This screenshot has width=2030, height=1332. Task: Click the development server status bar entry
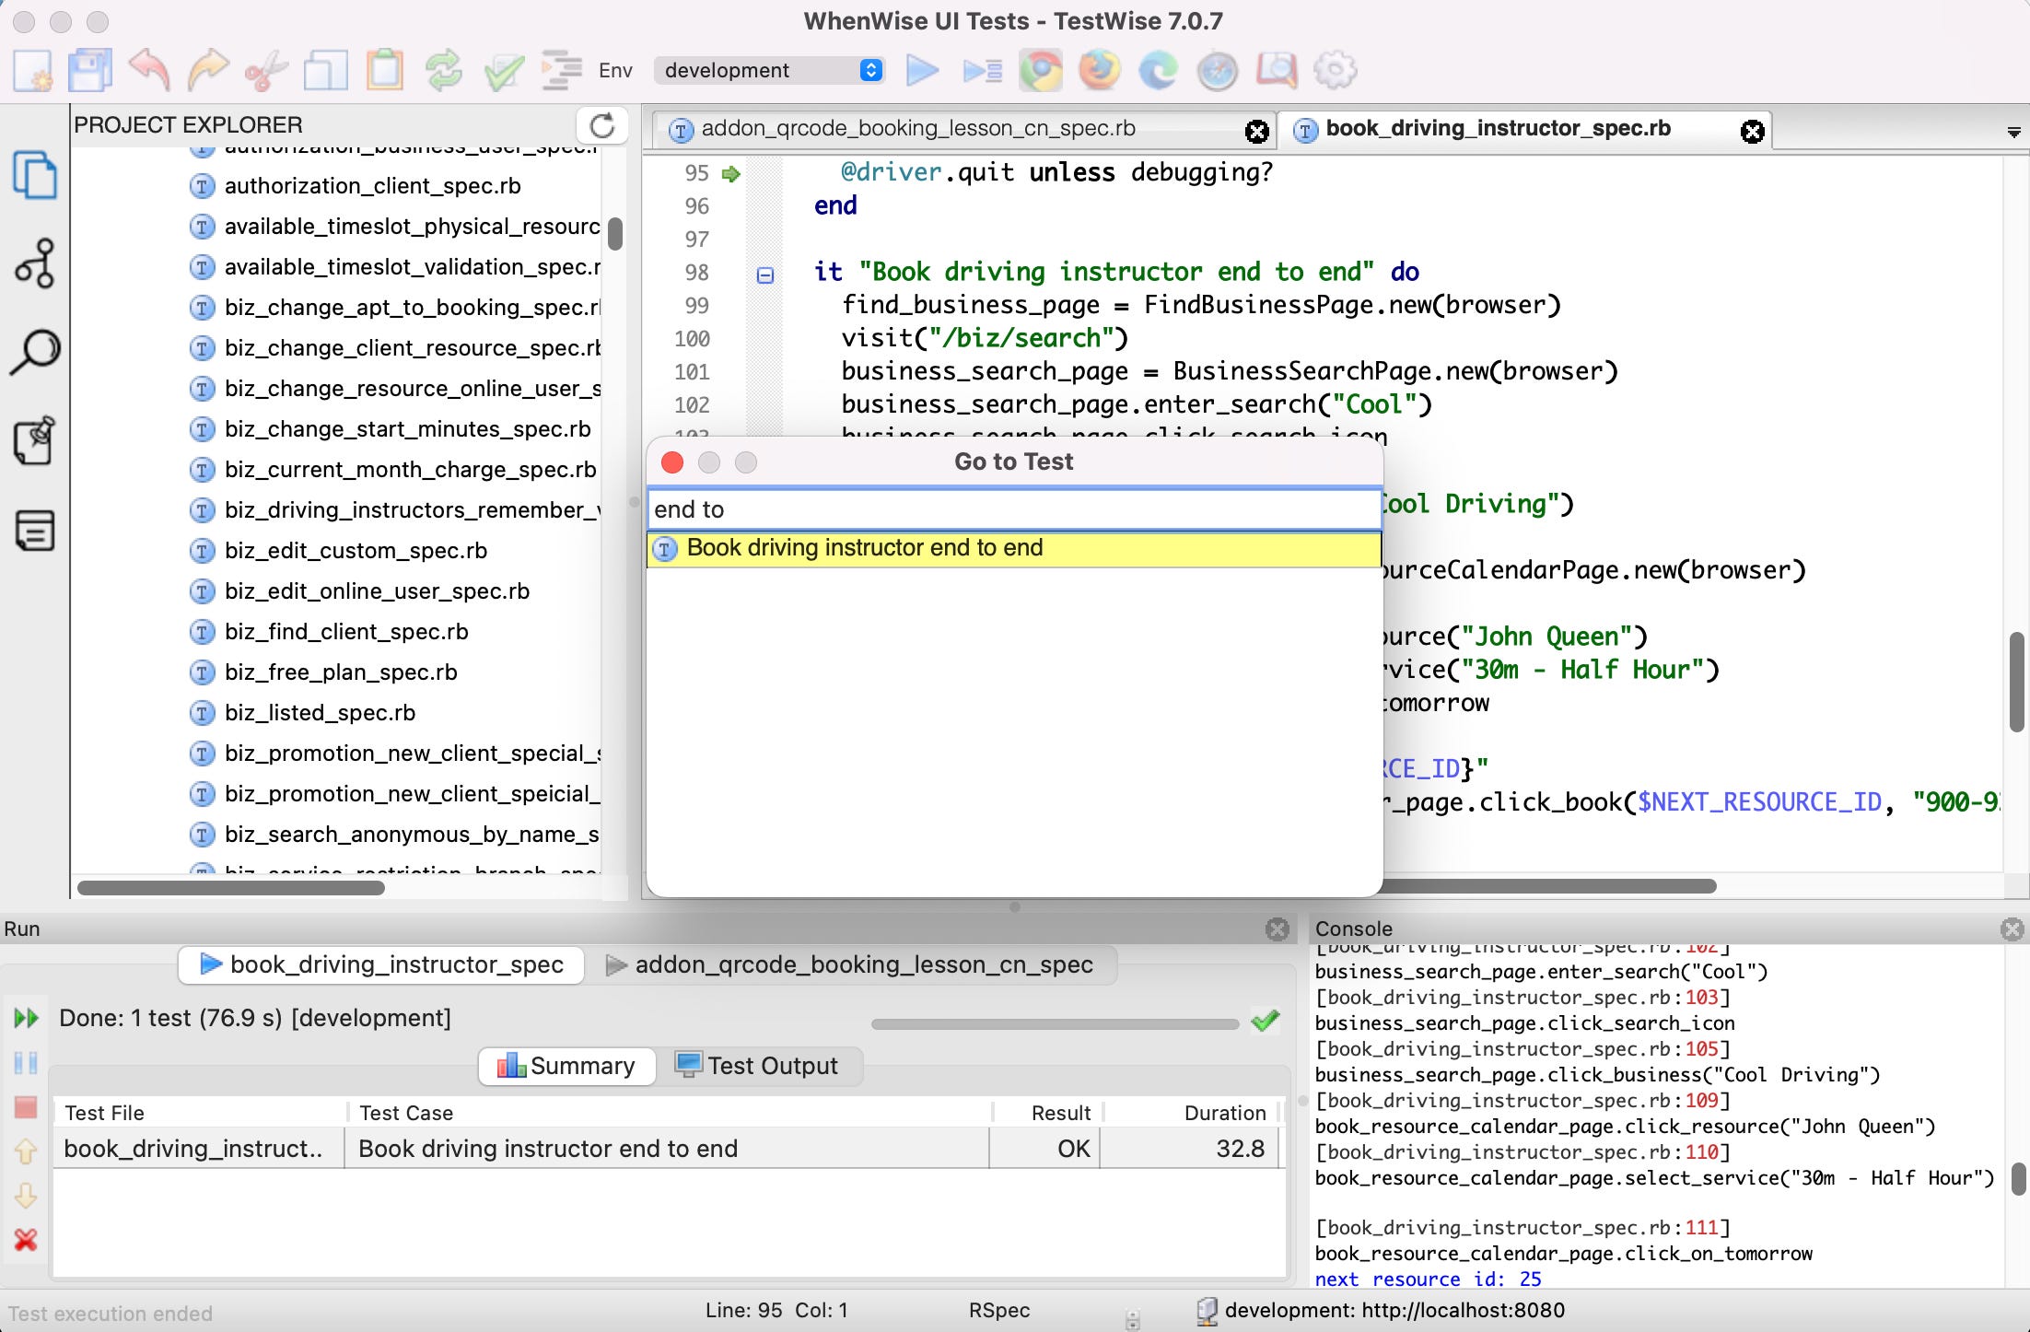1380,1310
